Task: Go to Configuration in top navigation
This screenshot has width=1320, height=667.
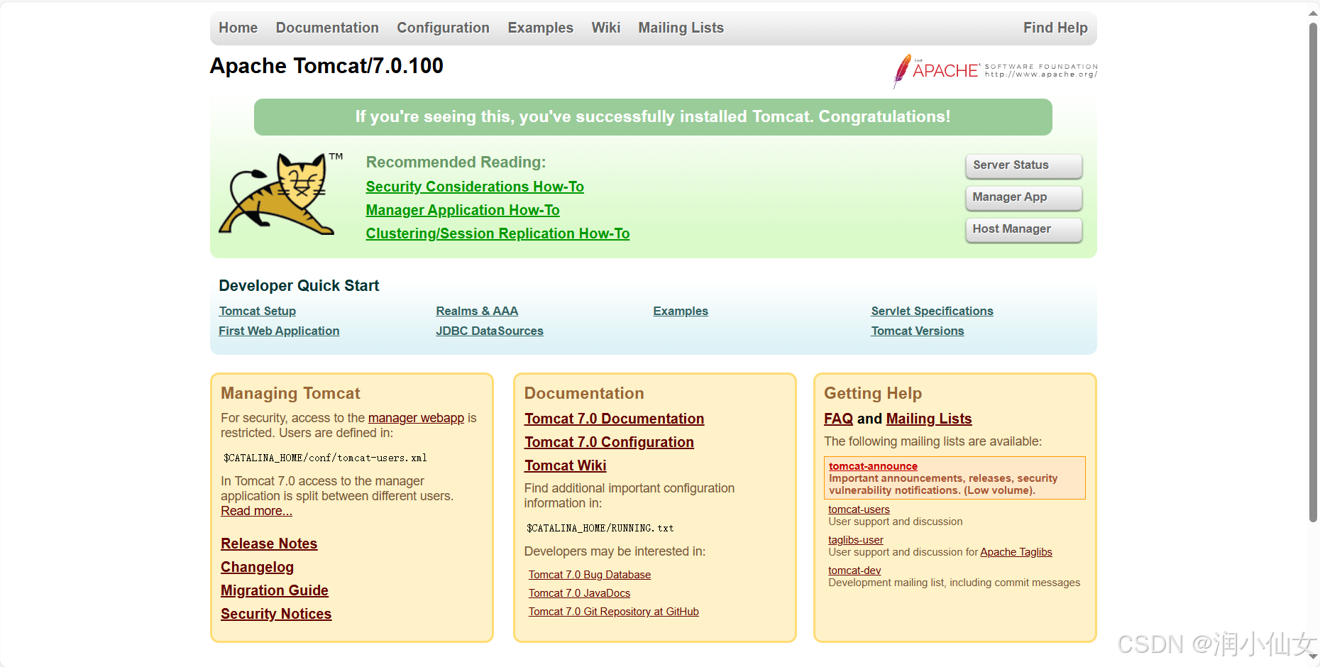Action: (x=443, y=28)
